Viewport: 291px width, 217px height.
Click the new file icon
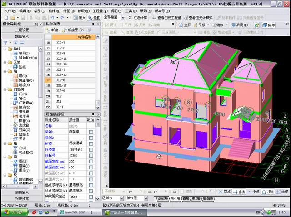[6, 18]
